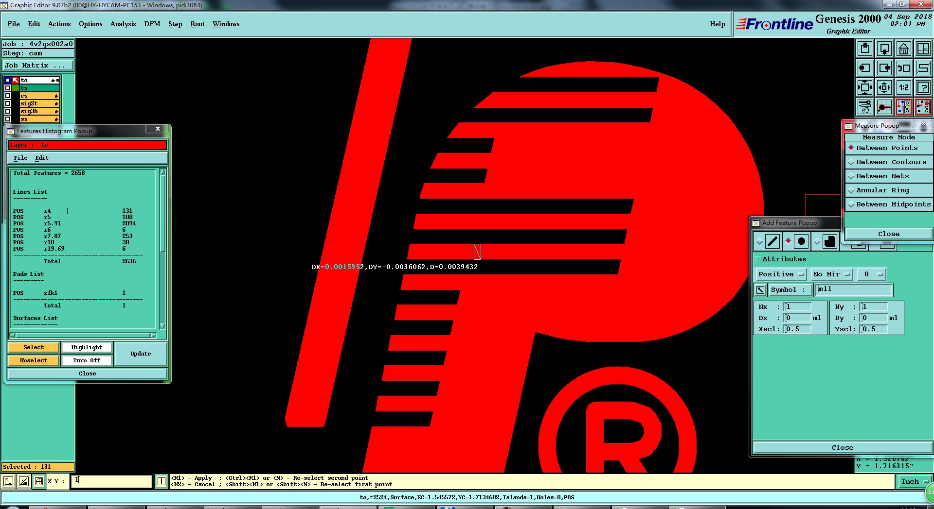Click the Xscl value input field
The image size is (934, 509).
pyautogui.click(x=797, y=329)
